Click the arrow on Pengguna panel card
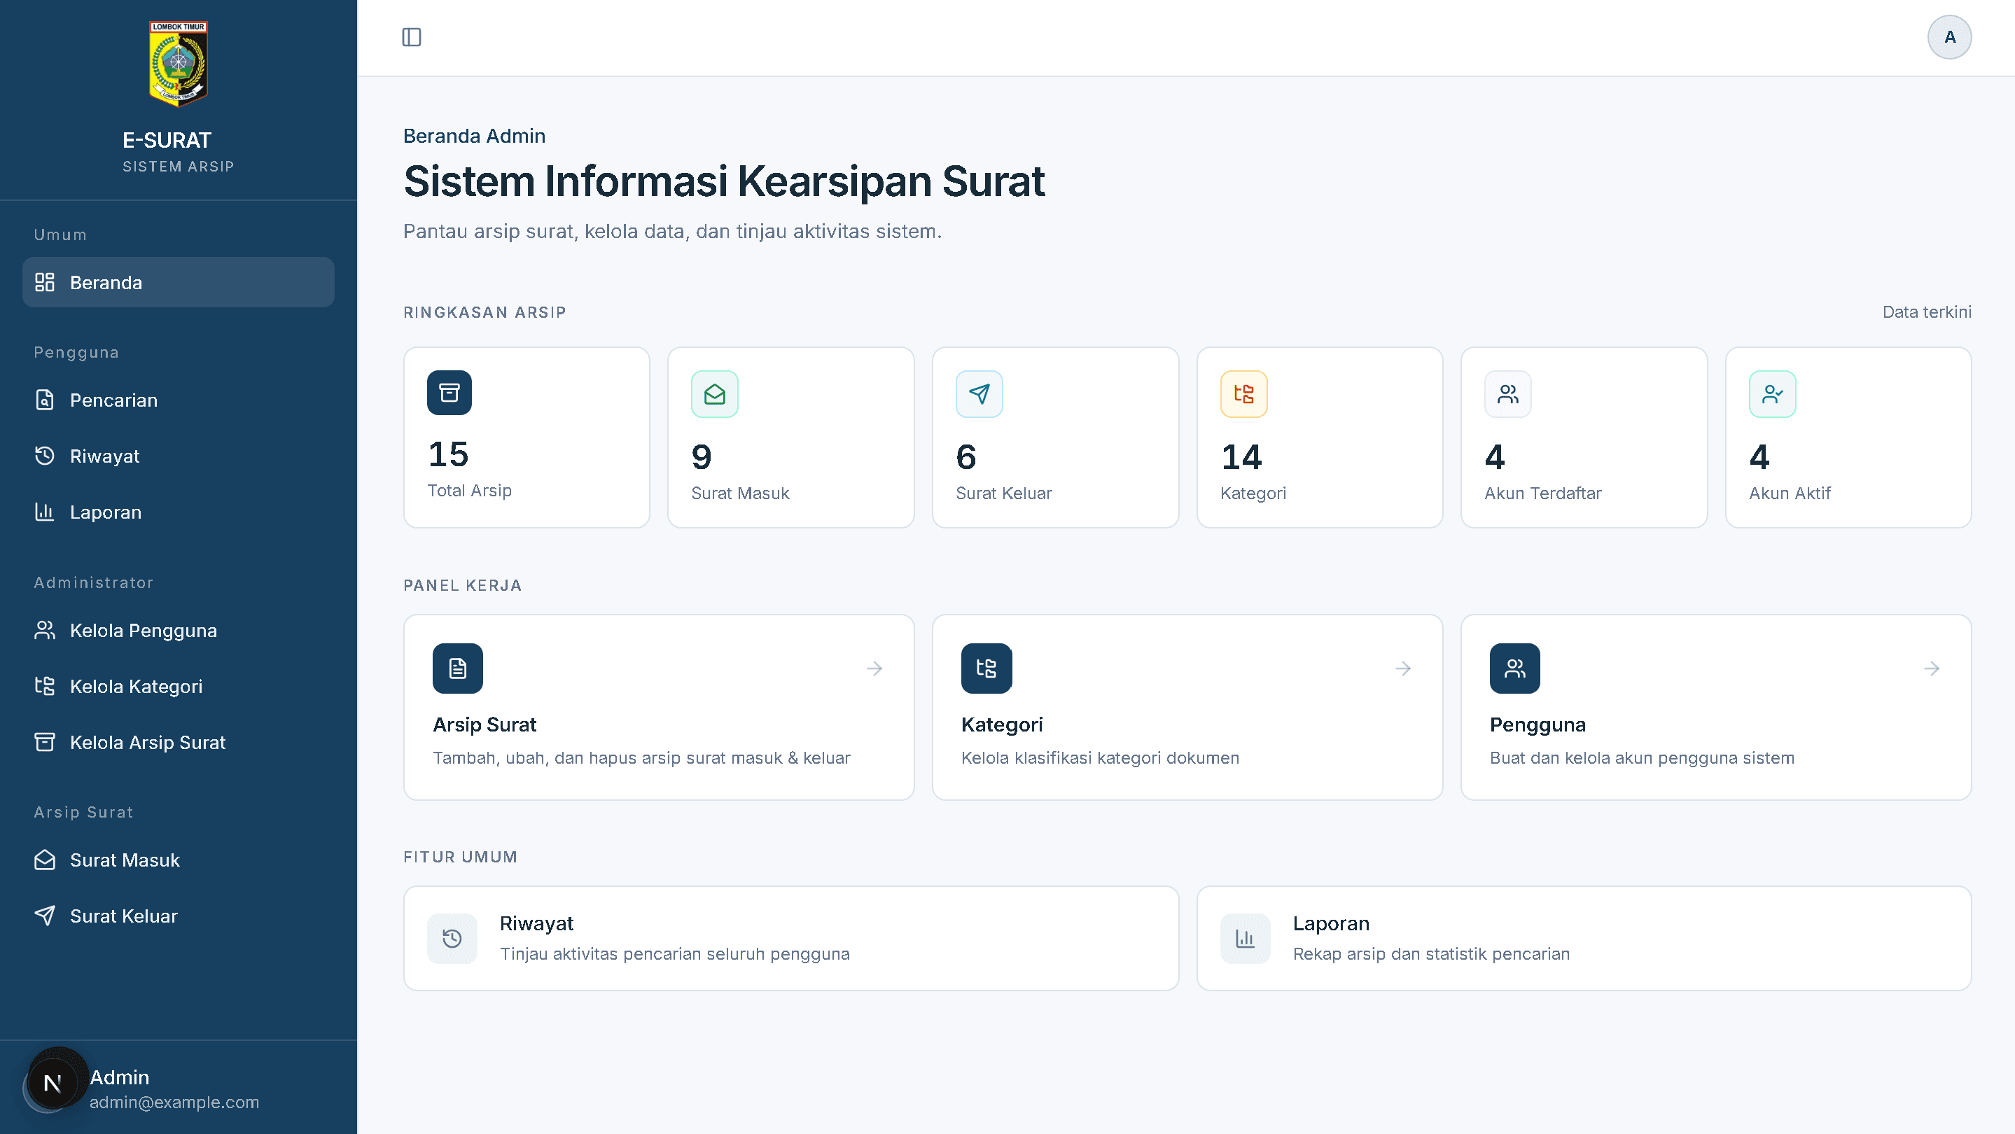2015x1134 pixels. coord(1931,668)
